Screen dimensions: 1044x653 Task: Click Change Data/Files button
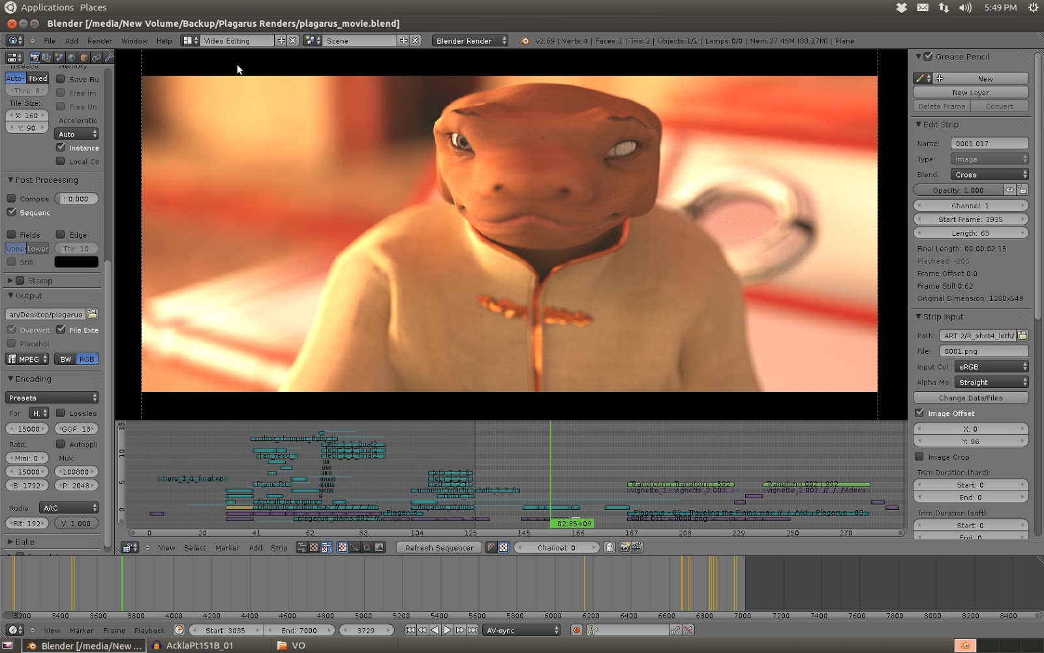[x=971, y=398]
